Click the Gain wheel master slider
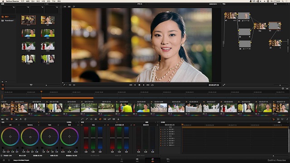Image resolution: width=290 pixels, height=163 pixels. pyautogui.click(x=49, y=148)
